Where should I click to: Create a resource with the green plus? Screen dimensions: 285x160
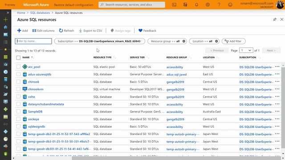coord(6,20)
